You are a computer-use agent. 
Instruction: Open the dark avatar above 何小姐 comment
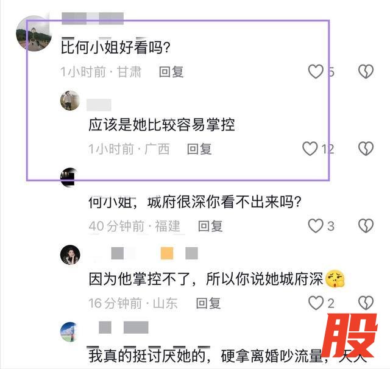pos(69,177)
